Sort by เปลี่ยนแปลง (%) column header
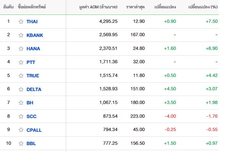The image size is (226, 152). pos(203,7)
